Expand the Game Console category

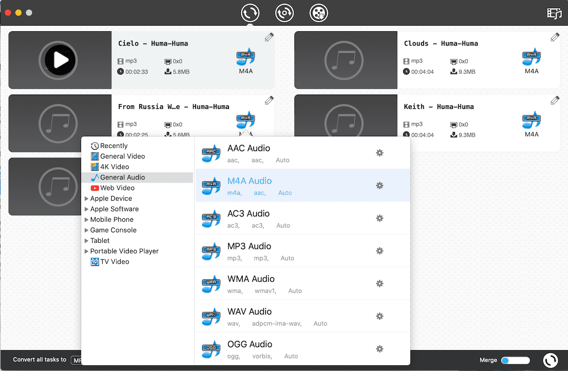coord(87,230)
